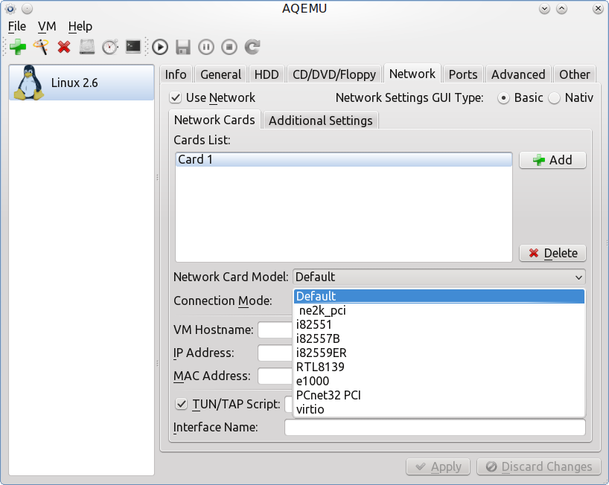Open the Additional Settings sub-tab
609x485 pixels.
[x=320, y=121]
